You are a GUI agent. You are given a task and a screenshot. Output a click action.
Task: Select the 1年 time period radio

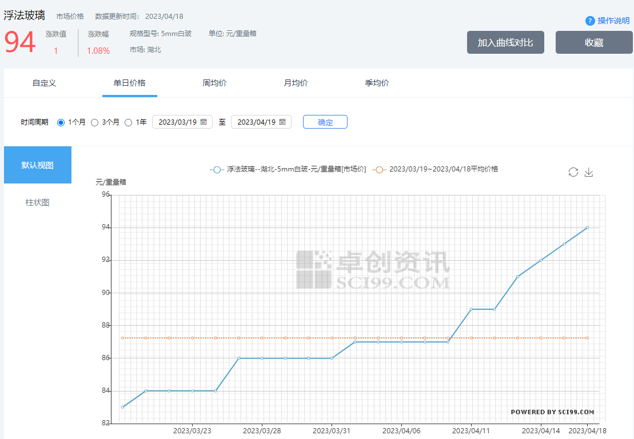pos(128,122)
